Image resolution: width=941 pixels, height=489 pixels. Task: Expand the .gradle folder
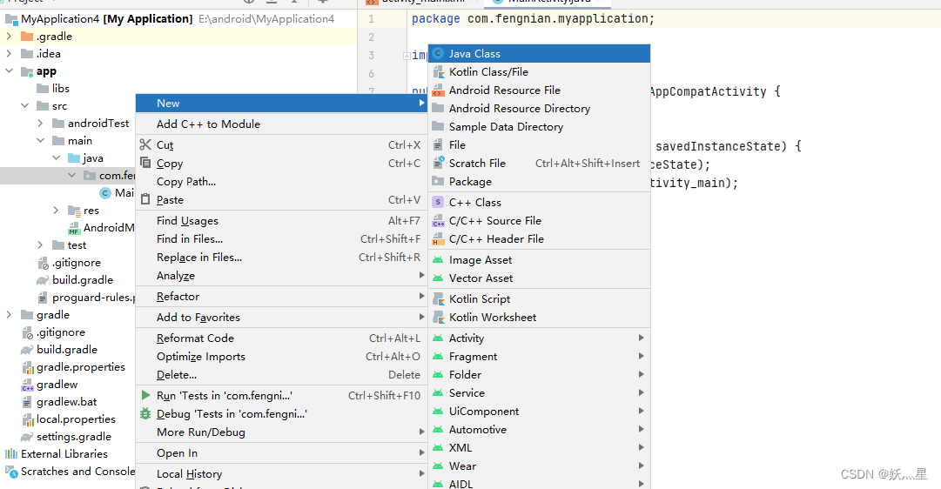point(9,37)
